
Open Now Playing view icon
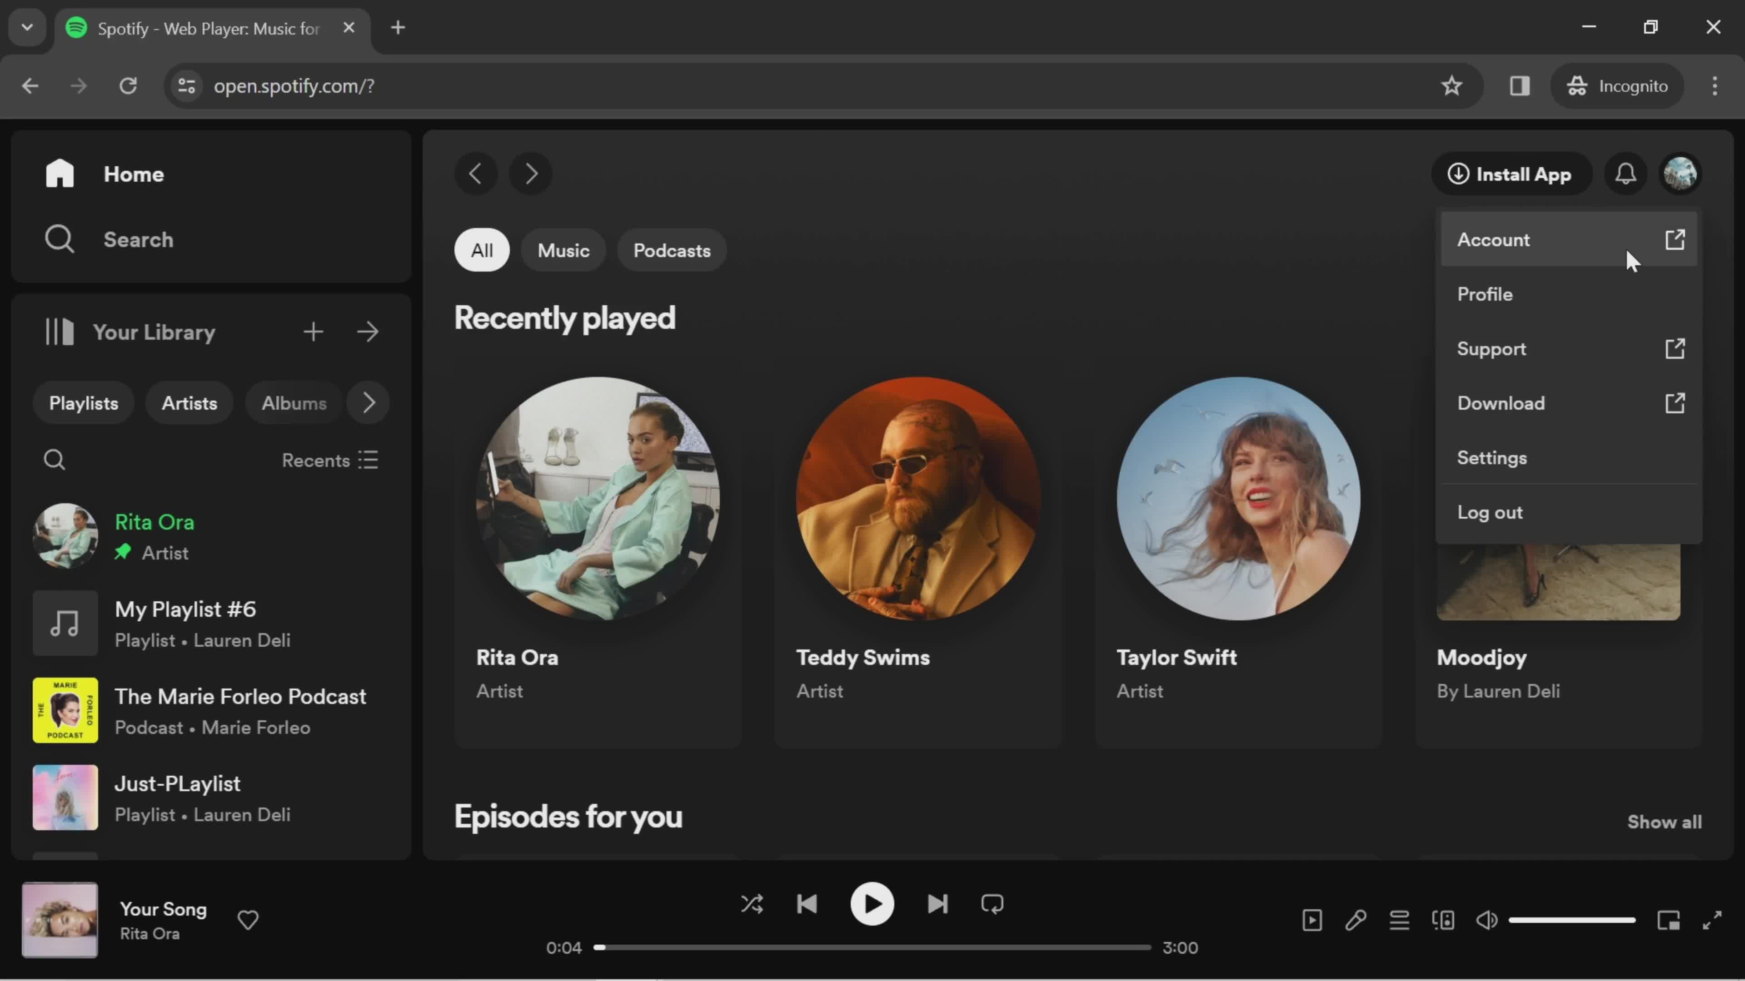coord(1312,920)
